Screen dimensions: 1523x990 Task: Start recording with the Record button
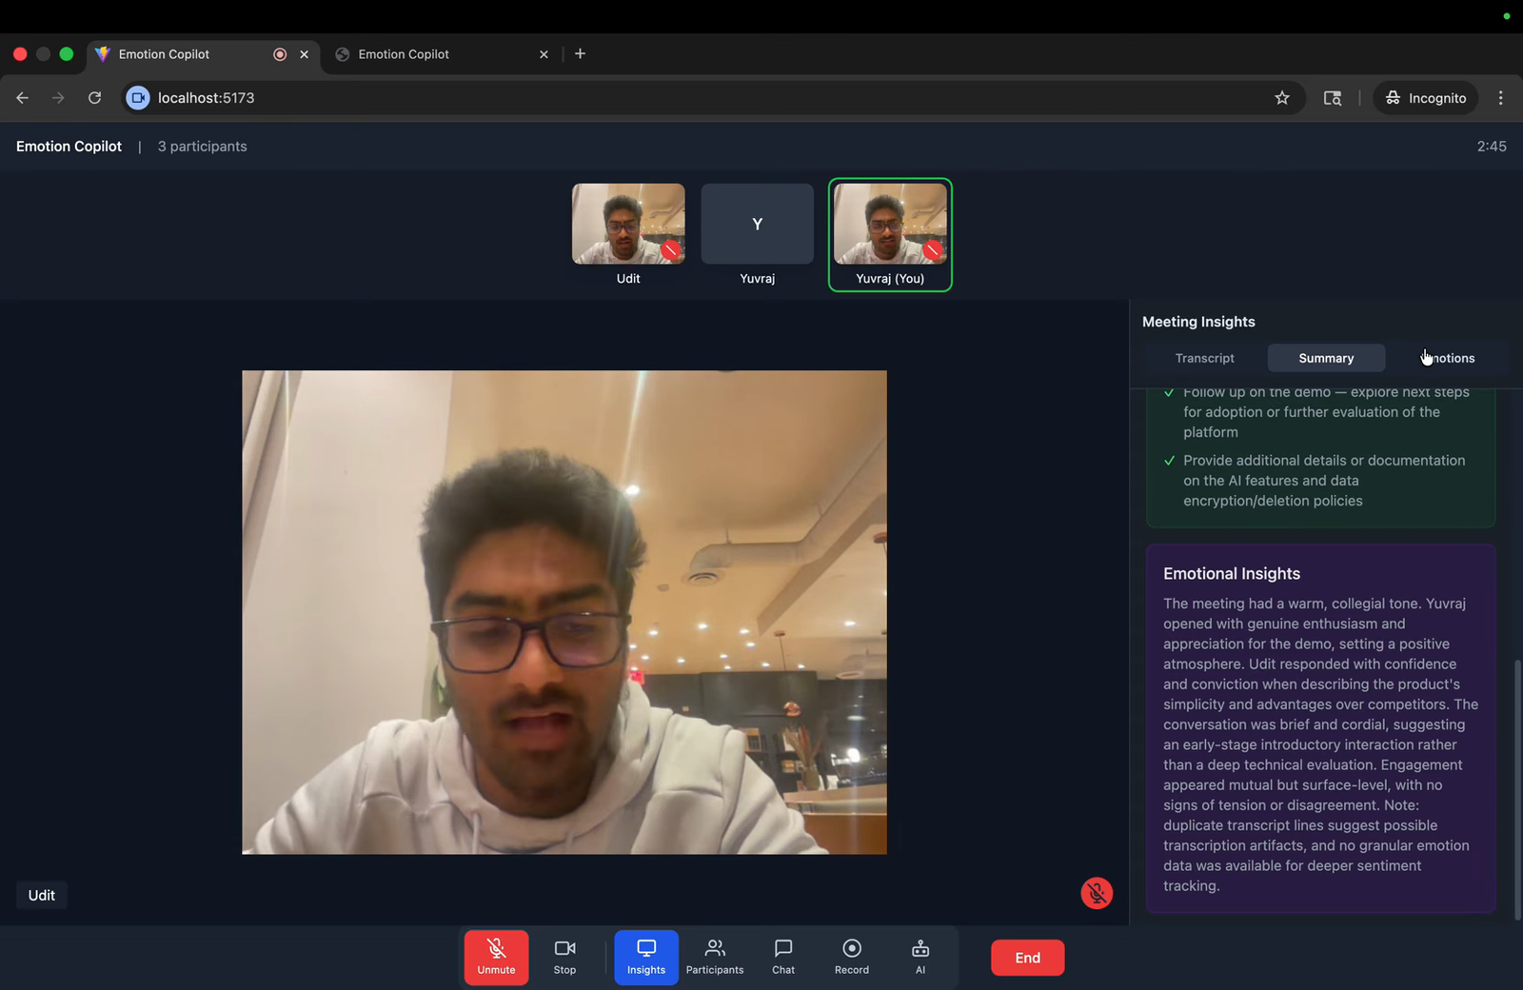[852, 957]
